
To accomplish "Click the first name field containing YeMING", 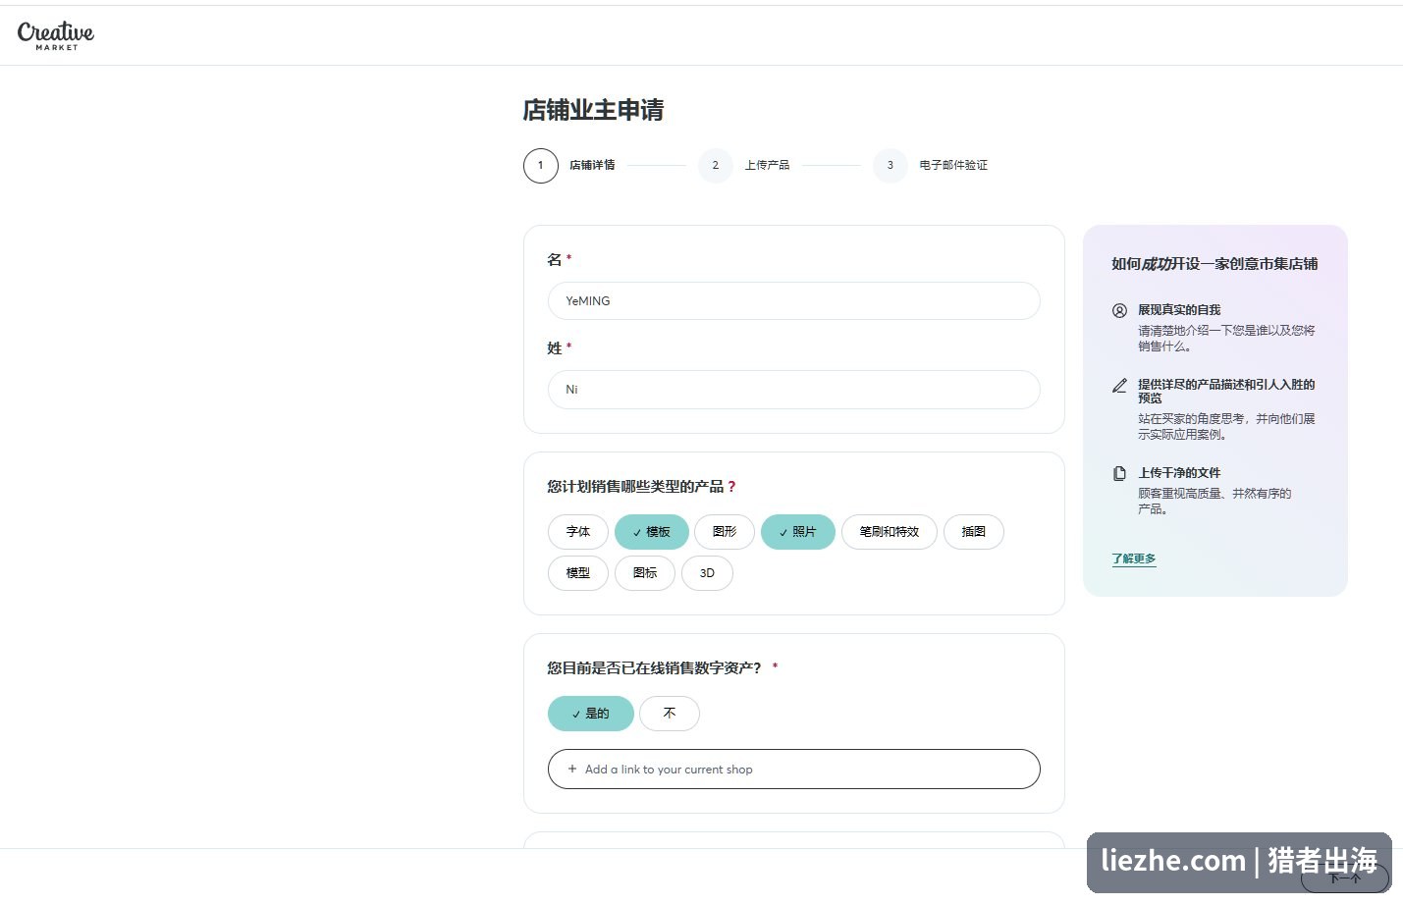I will [794, 301].
